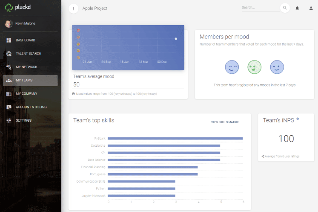This screenshot has width=318, height=212.
Task: Select MY TEAMS menu item
Action: tap(30, 81)
